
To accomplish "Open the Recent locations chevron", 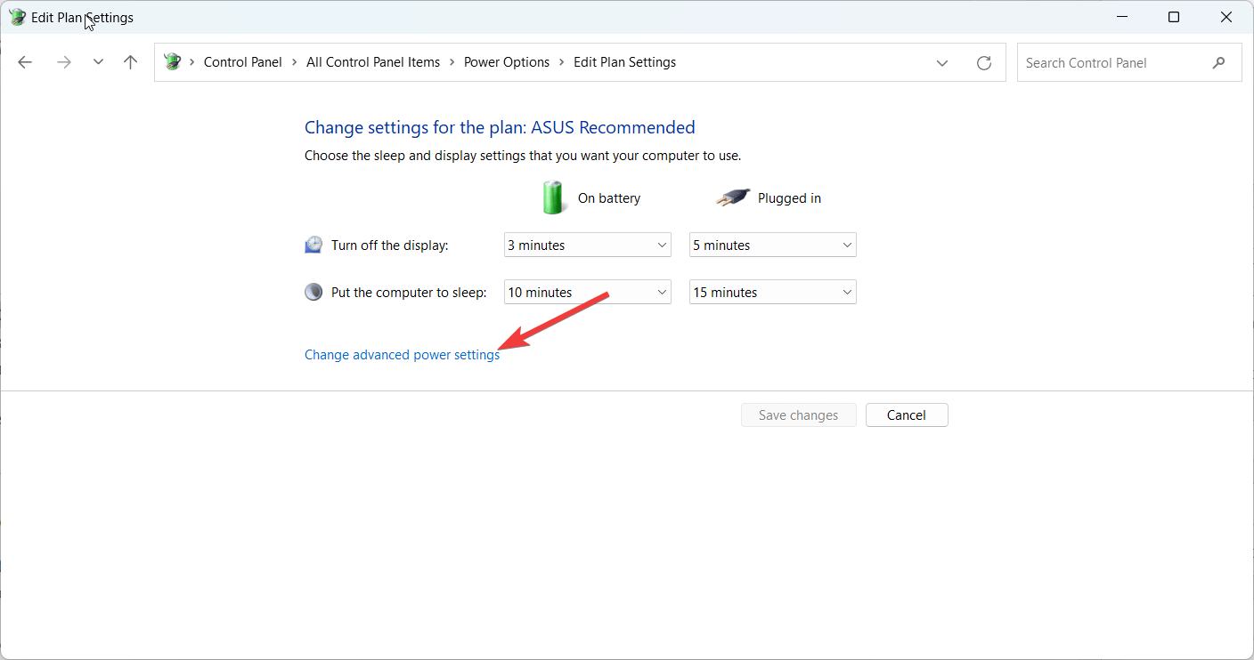I will click(x=98, y=62).
